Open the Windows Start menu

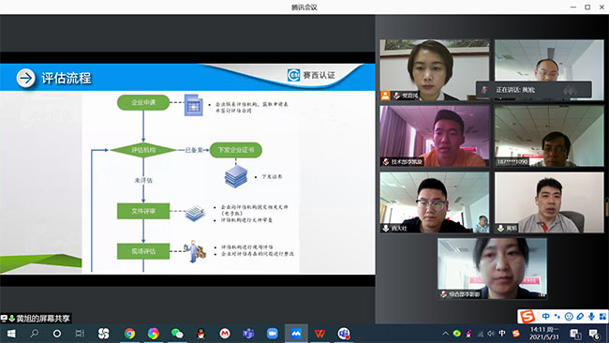tap(11, 334)
